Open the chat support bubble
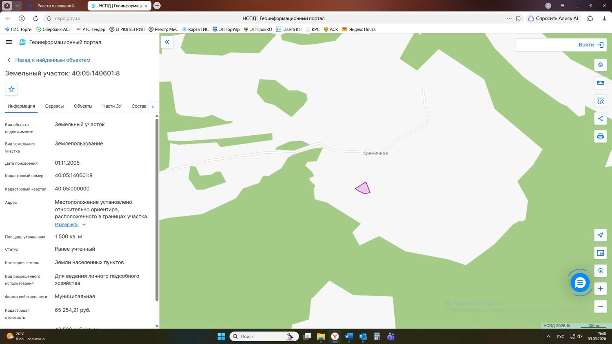612x344 pixels. [x=580, y=282]
